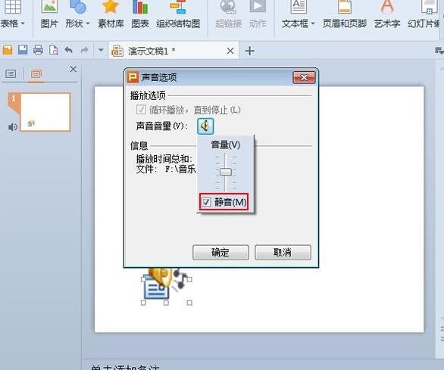
Task: Click the 动作 action icon
Action: (258, 7)
